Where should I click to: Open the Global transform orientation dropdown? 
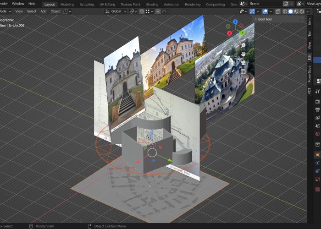tap(116, 11)
